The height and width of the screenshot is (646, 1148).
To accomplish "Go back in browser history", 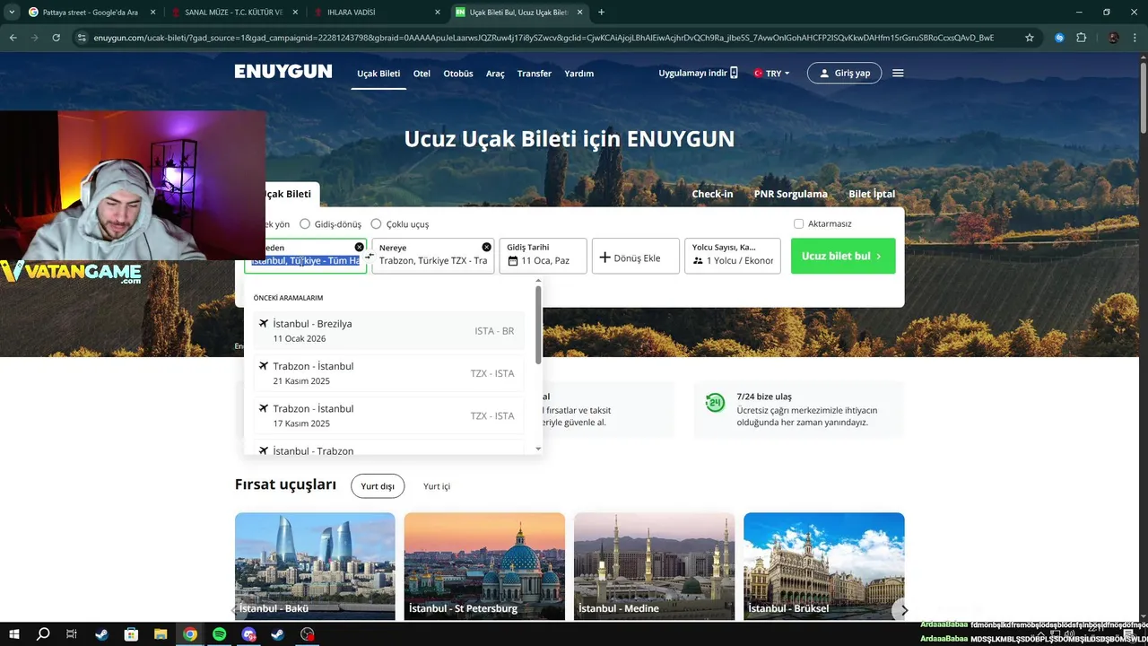I will [13, 38].
